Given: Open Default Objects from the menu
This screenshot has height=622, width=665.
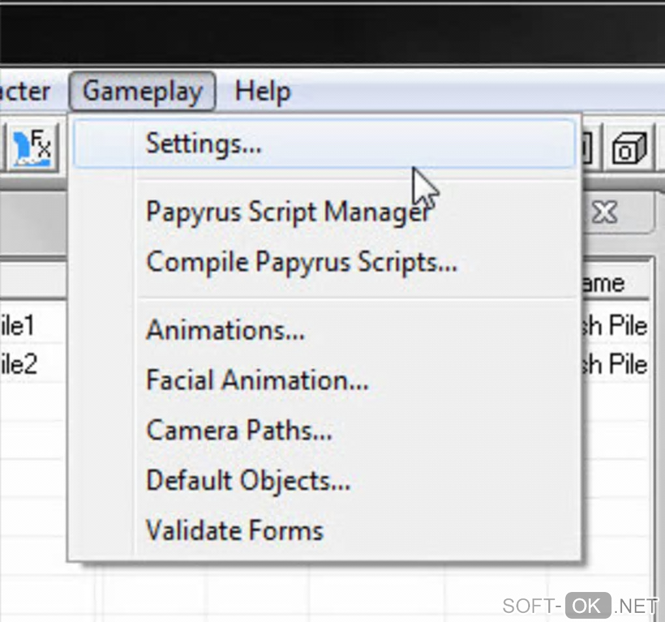Looking at the screenshot, I should click(248, 481).
